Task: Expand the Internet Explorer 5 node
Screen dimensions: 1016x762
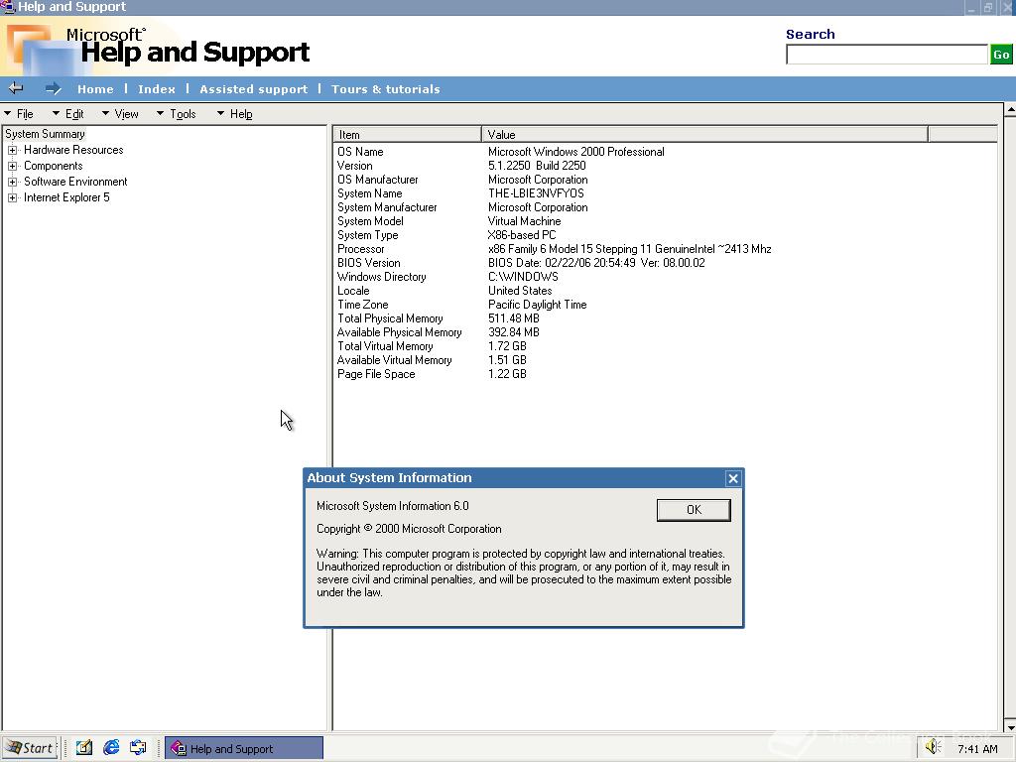Action: click(12, 198)
